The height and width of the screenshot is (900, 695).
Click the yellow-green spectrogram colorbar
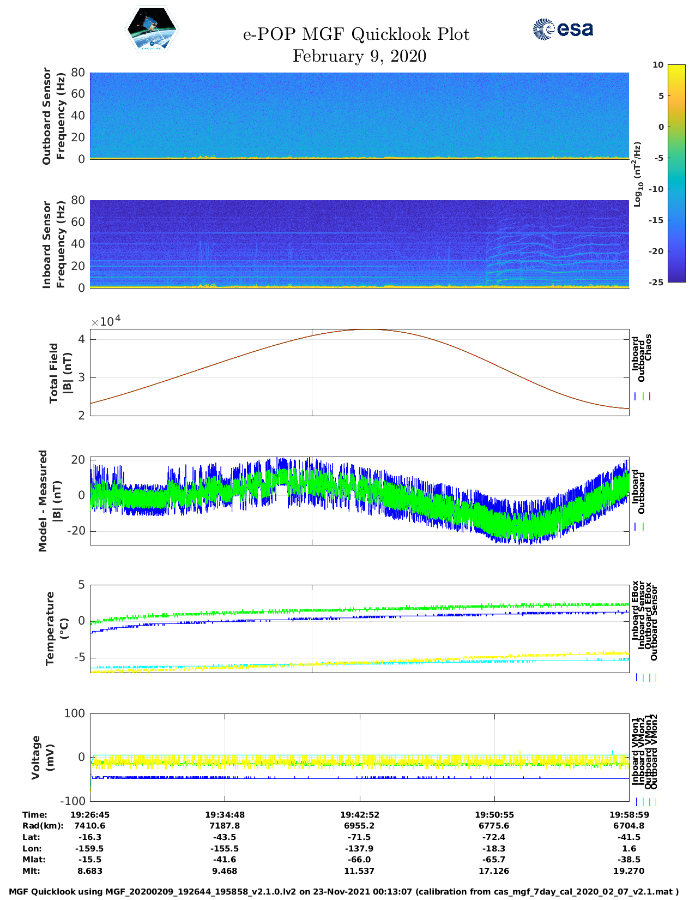pos(661,173)
